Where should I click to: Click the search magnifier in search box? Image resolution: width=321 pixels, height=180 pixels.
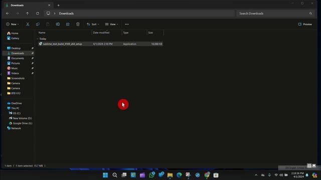coord(310,13)
